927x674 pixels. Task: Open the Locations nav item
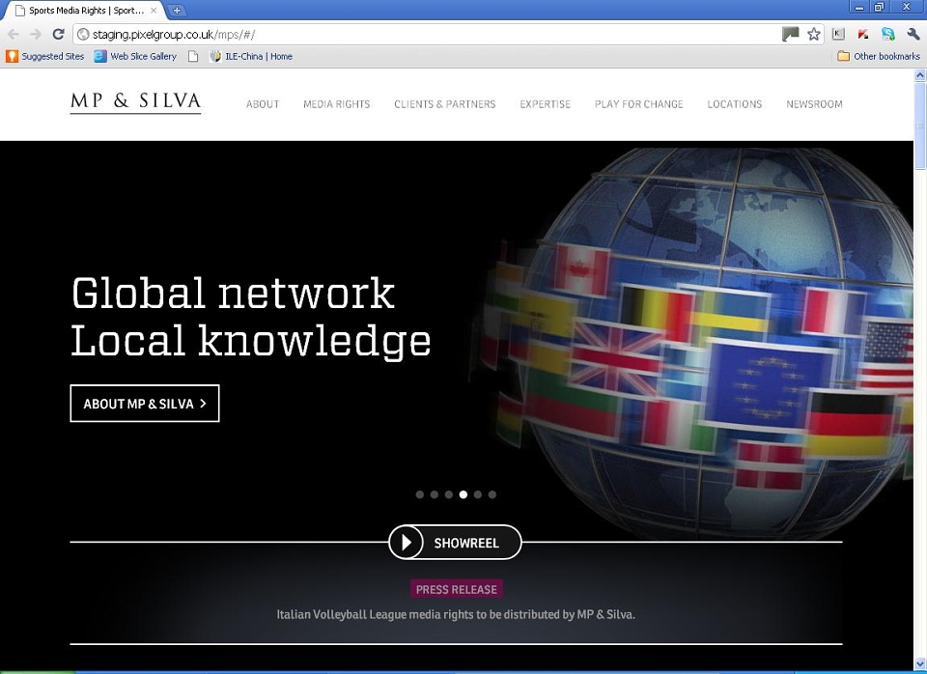(734, 104)
